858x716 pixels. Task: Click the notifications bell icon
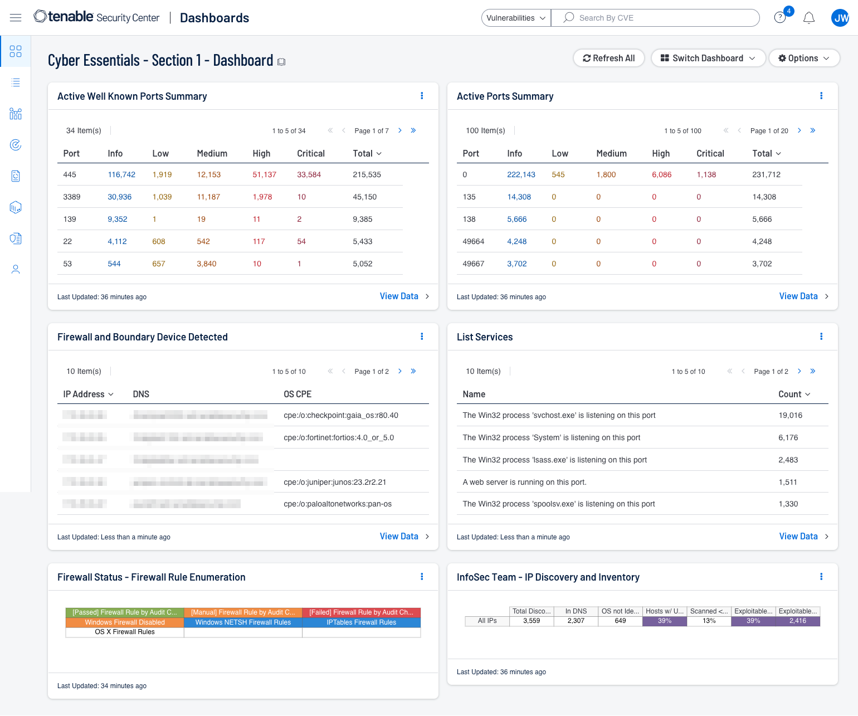coord(808,18)
